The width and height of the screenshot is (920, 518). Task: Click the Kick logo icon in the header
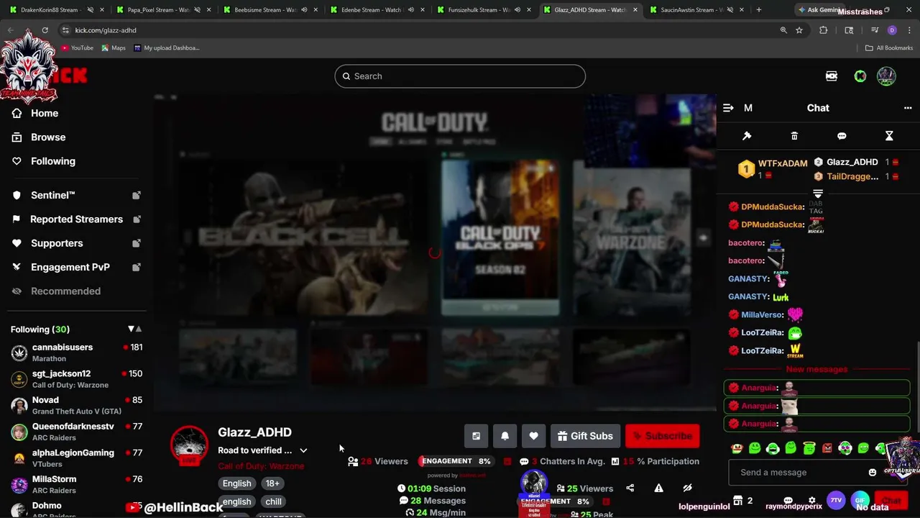[x=860, y=76]
